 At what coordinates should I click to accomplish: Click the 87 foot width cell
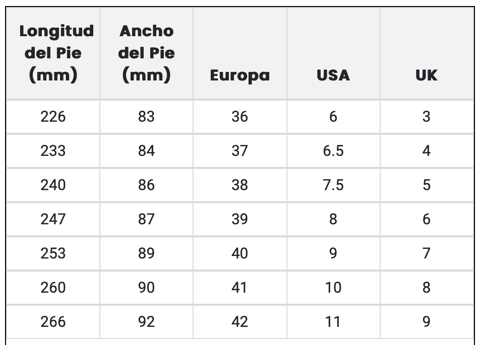pos(146,219)
